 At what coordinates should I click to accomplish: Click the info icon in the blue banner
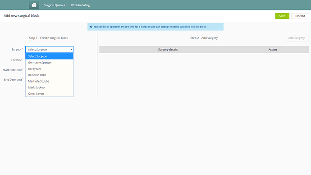click(91, 27)
